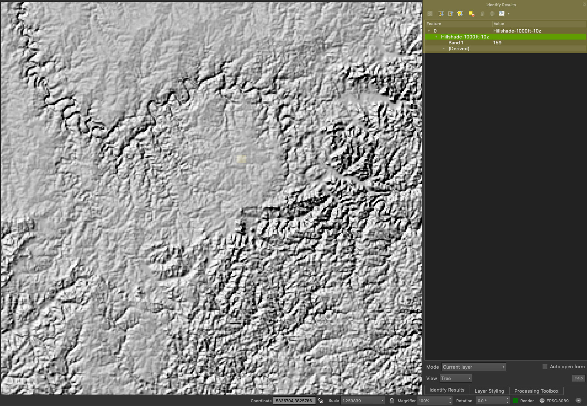The image size is (587, 406).
Task: Toggle expand new results by default
Action: click(x=460, y=14)
